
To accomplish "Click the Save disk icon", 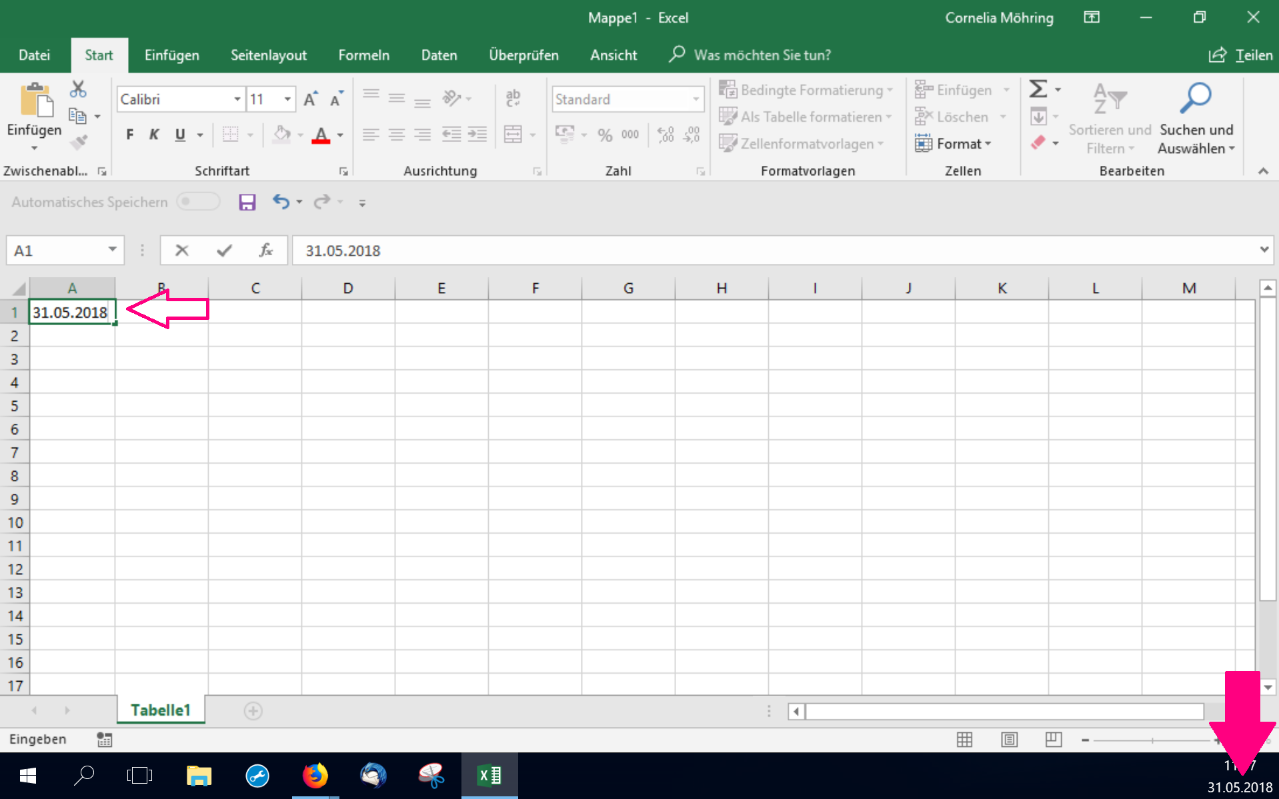I will tap(247, 202).
